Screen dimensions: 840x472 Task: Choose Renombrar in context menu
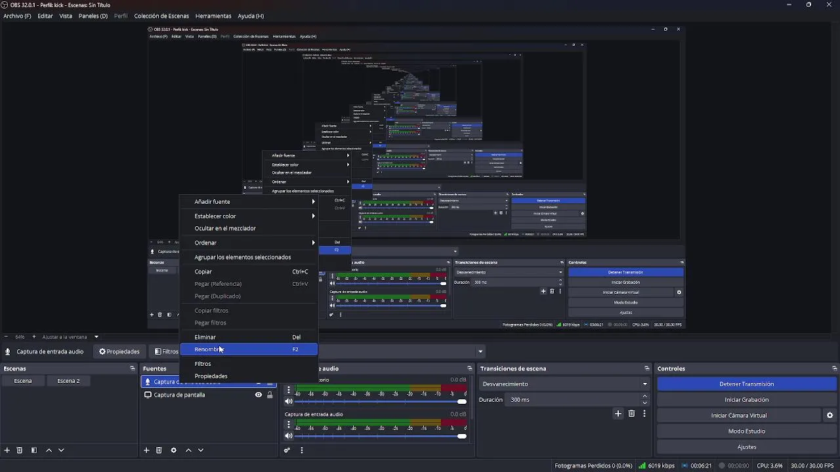249,349
